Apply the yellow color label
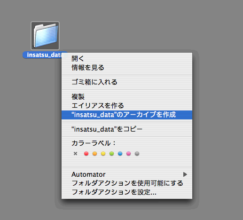Screen dimensions: 243x220 tap(103, 154)
